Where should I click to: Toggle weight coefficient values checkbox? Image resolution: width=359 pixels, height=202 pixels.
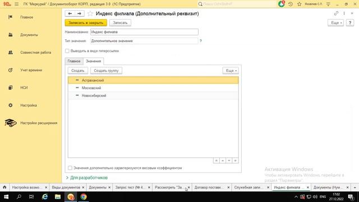point(70,168)
